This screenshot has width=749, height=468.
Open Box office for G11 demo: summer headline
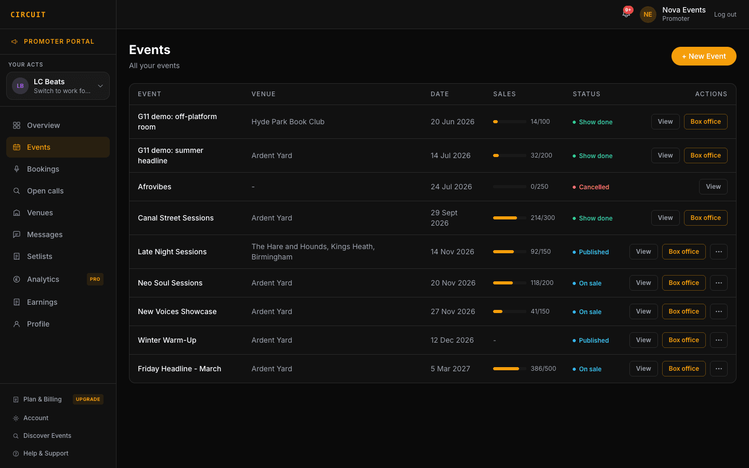click(705, 155)
